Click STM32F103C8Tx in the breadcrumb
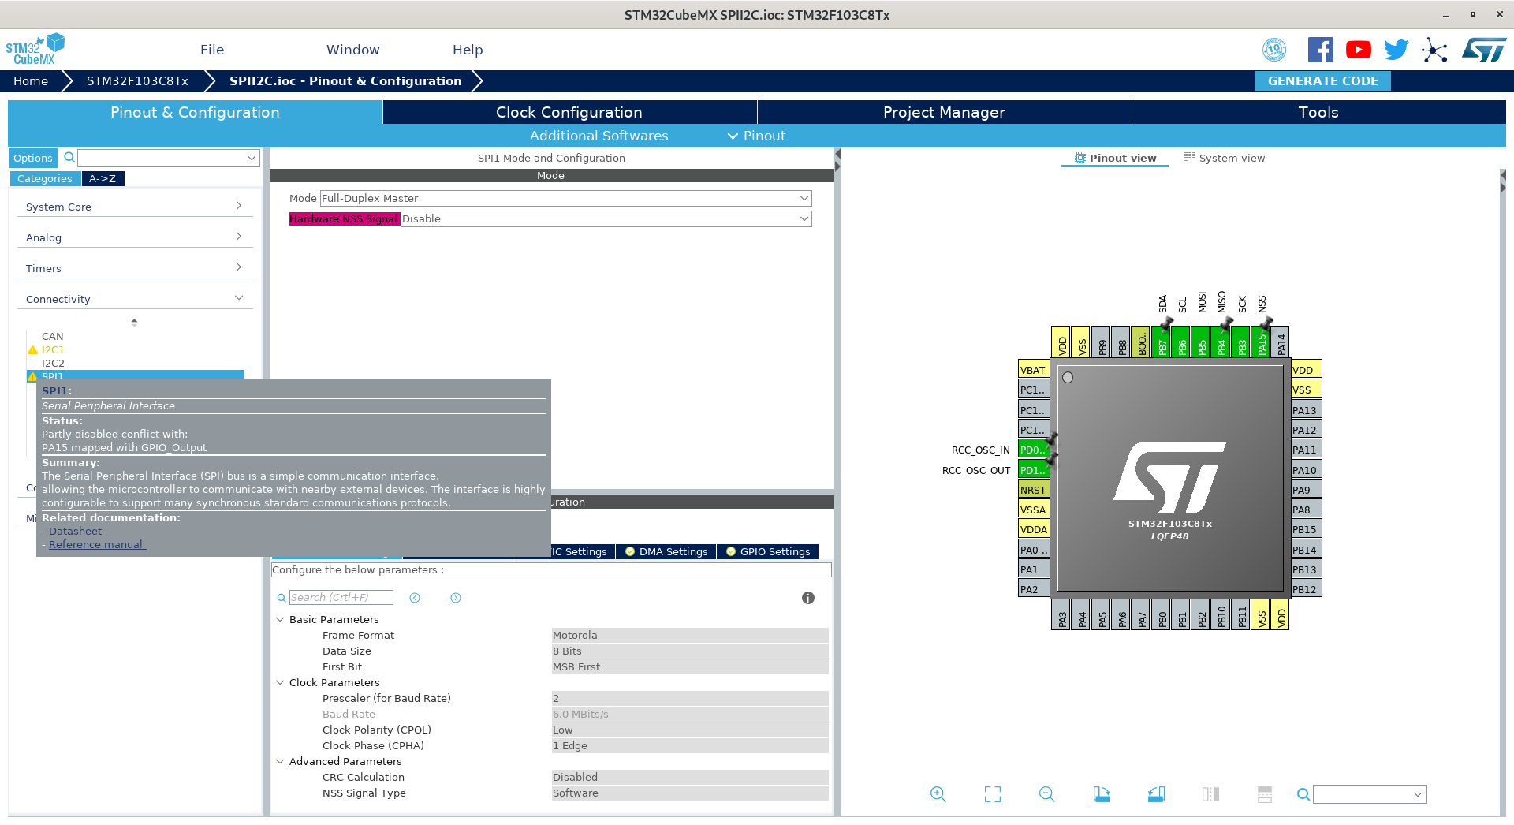The width and height of the screenshot is (1514, 825). [x=137, y=80]
